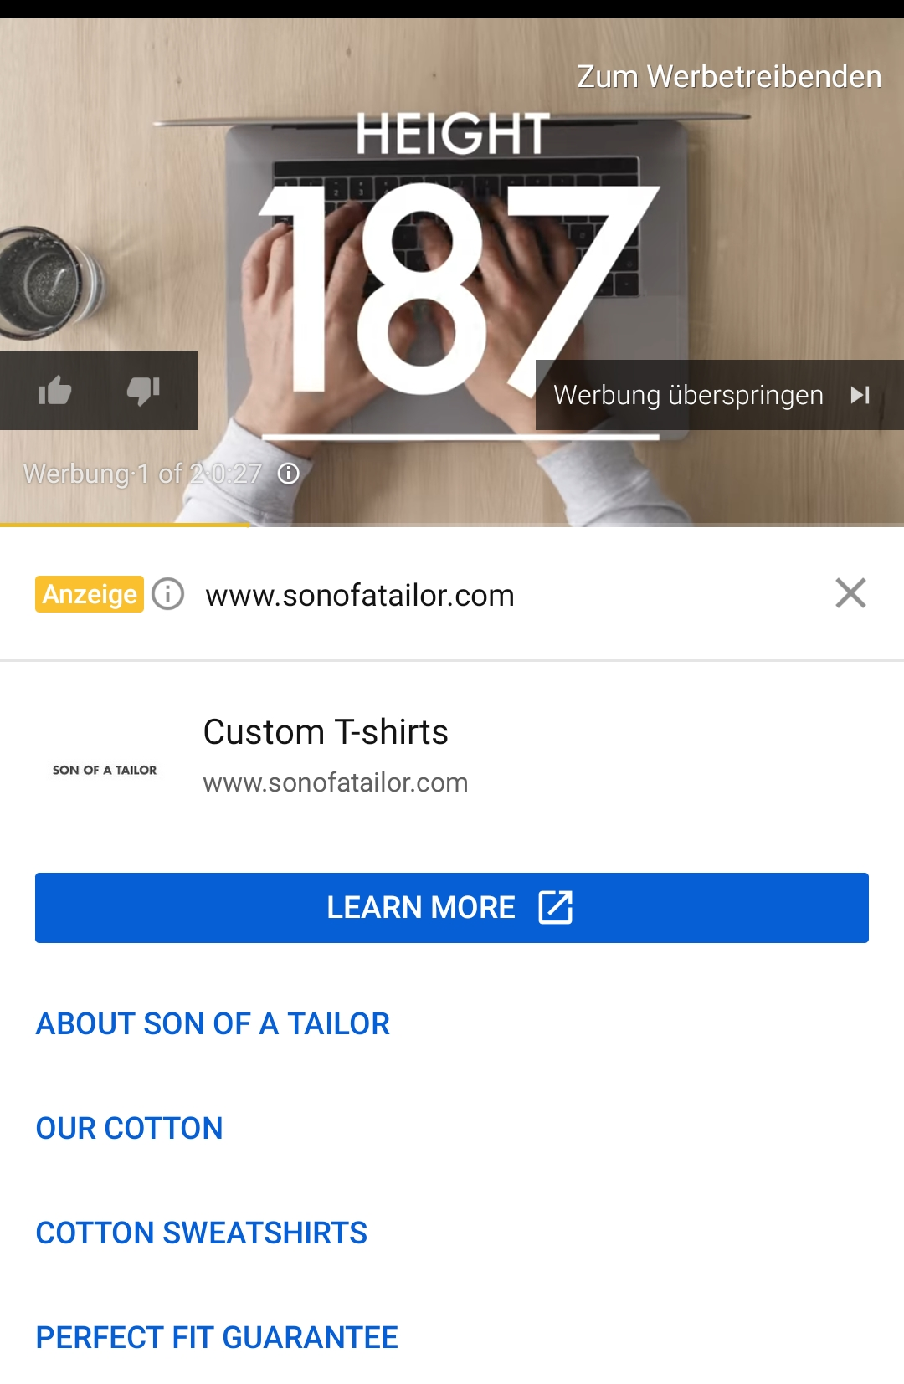The height and width of the screenshot is (1384, 904).
Task: Click the external link icon on Learn More
Action: click(555, 907)
